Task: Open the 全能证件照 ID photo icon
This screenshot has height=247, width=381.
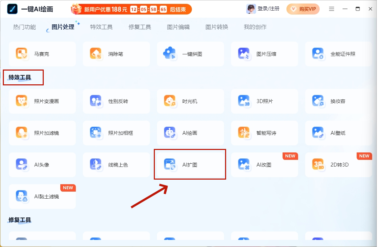Action: (x=318, y=54)
